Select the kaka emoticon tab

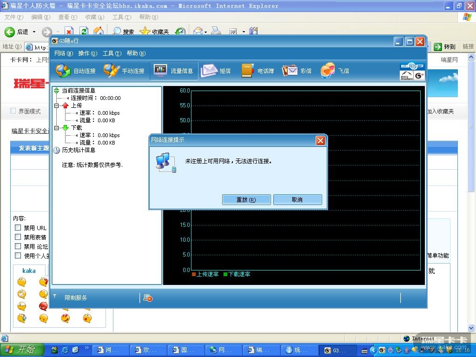[x=29, y=271]
